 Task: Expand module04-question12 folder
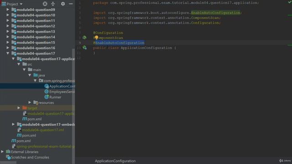pos(8,26)
